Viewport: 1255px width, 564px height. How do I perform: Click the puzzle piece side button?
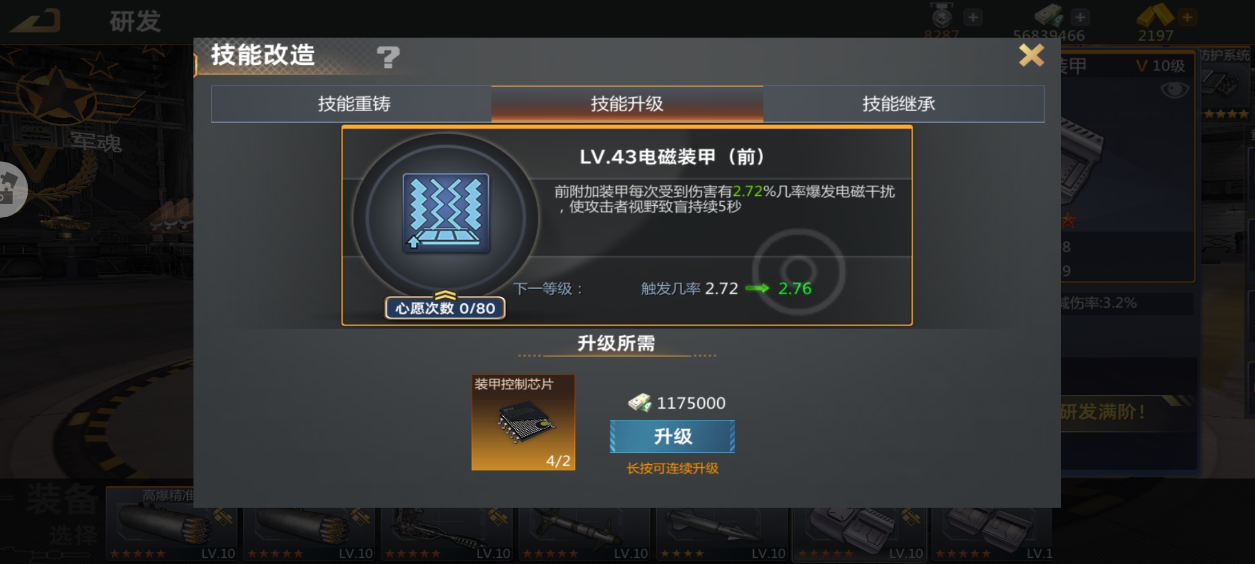point(10,189)
